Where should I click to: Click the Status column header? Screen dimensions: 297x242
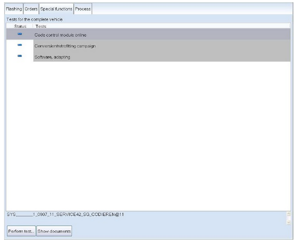click(20, 26)
